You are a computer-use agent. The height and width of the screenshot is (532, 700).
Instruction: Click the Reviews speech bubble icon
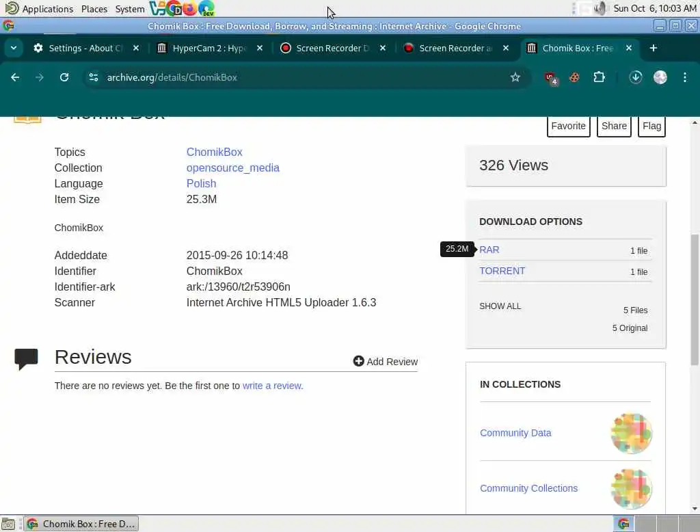27,359
